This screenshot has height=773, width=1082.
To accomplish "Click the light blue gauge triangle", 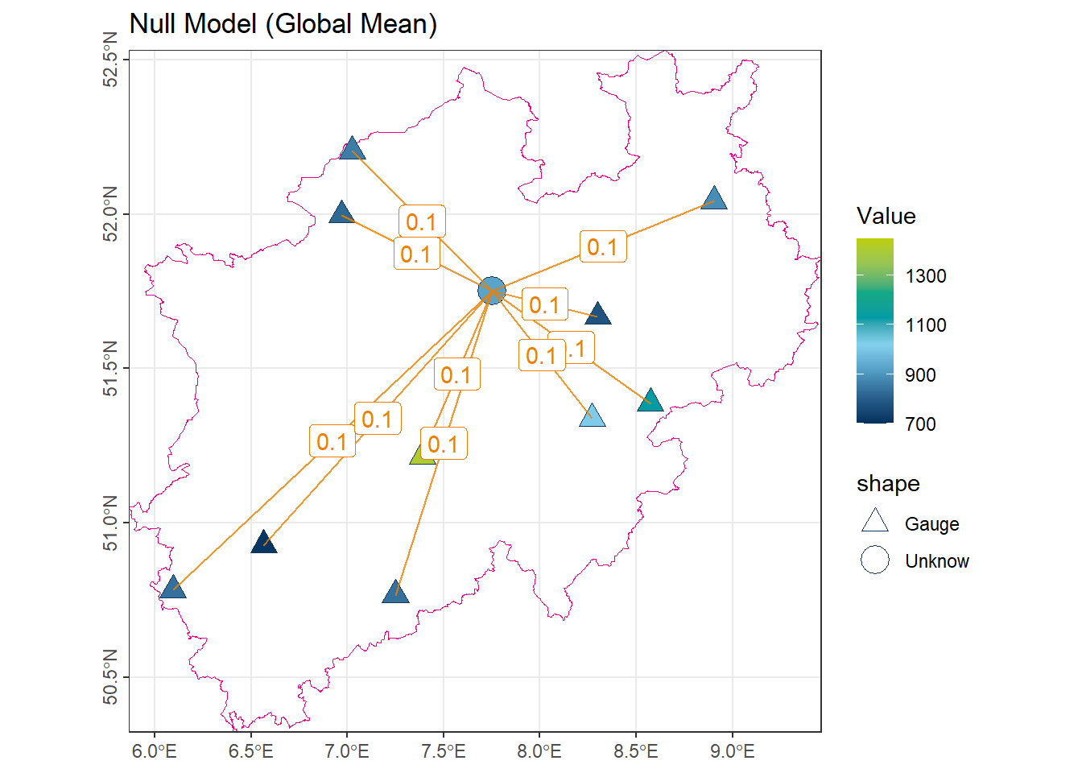I will 593,416.
